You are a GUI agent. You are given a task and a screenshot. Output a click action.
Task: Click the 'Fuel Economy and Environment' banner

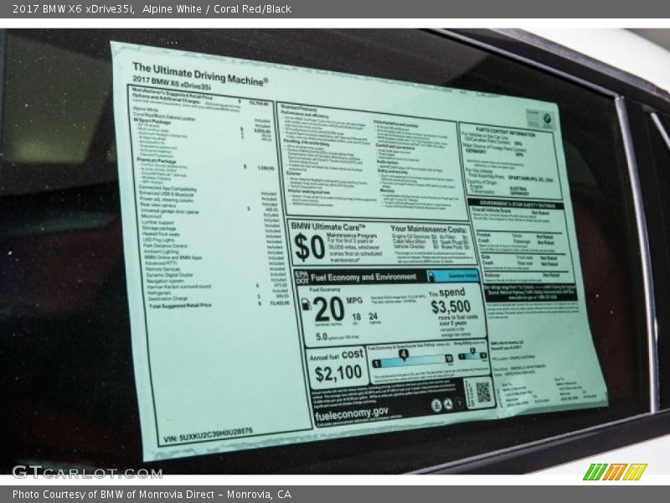[363, 277]
